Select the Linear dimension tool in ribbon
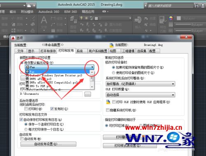Viewport: 206px width, 156px height. point(53,18)
